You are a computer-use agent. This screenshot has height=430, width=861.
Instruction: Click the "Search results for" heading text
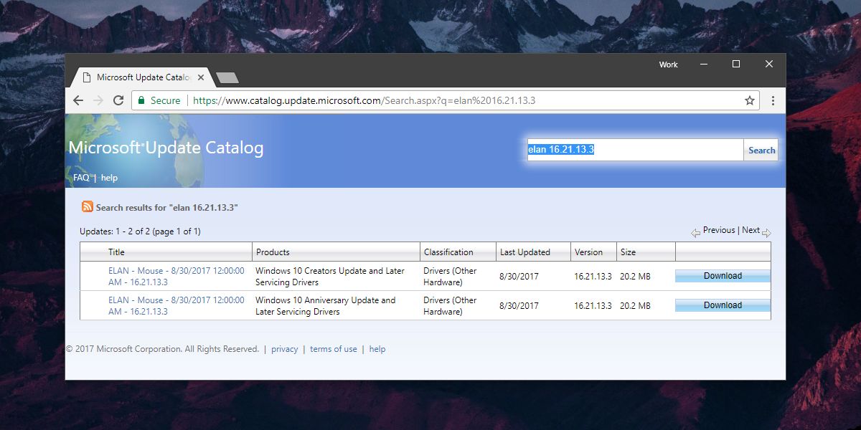coord(167,207)
